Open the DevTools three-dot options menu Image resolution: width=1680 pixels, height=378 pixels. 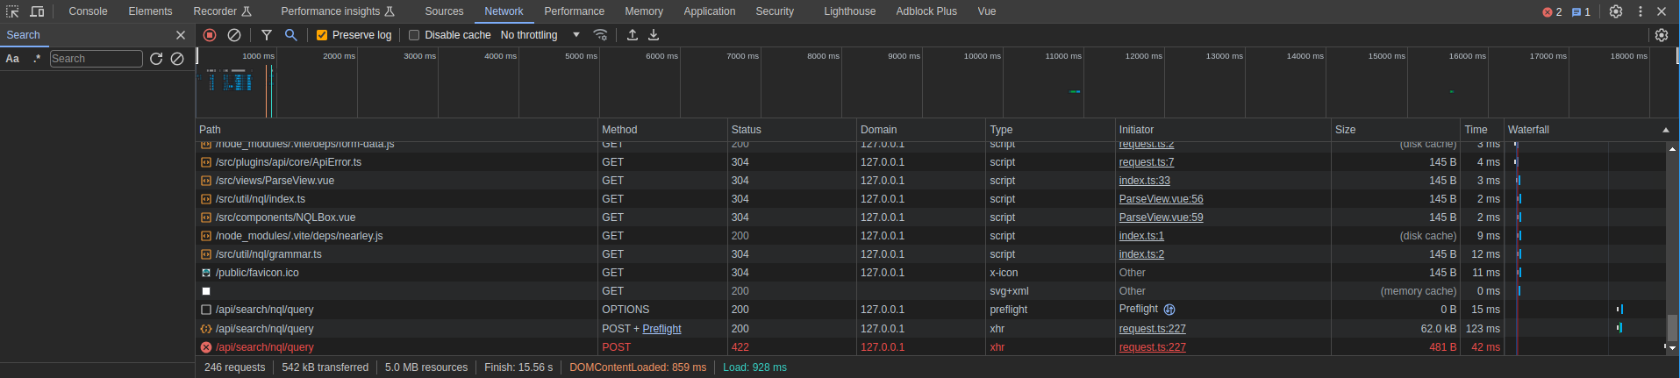[x=1640, y=11]
